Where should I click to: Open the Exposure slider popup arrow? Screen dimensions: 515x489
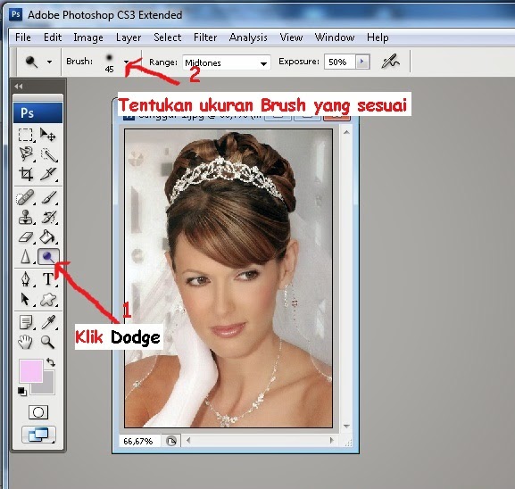[x=362, y=62]
